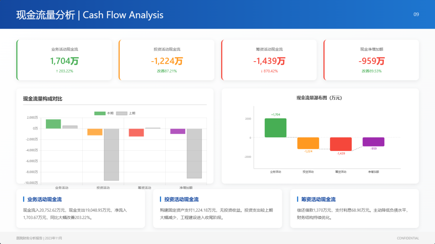Click the ↓ 870.42% change indicator
This screenshot has height=244, width=435.
coord(269,71)
